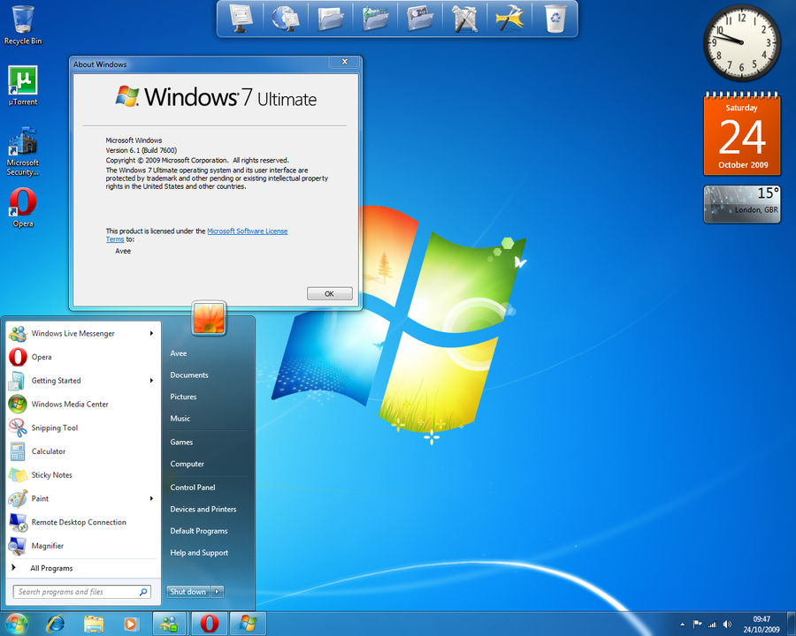Expand Paint jump list arrow
This screenshot has height=636, width=796.
151,498
